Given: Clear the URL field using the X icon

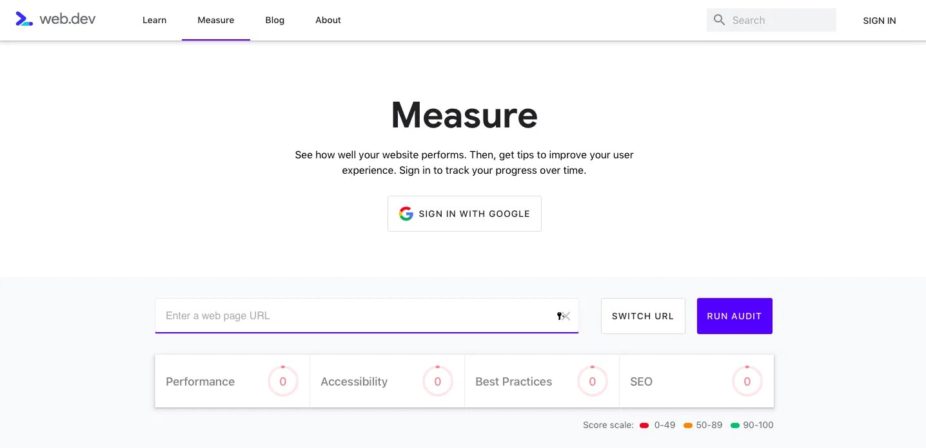Looking at the screenshot, I should click(x=566, y=316).
